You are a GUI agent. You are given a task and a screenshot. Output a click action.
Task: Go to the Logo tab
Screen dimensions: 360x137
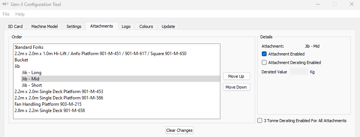pos(126,26)
